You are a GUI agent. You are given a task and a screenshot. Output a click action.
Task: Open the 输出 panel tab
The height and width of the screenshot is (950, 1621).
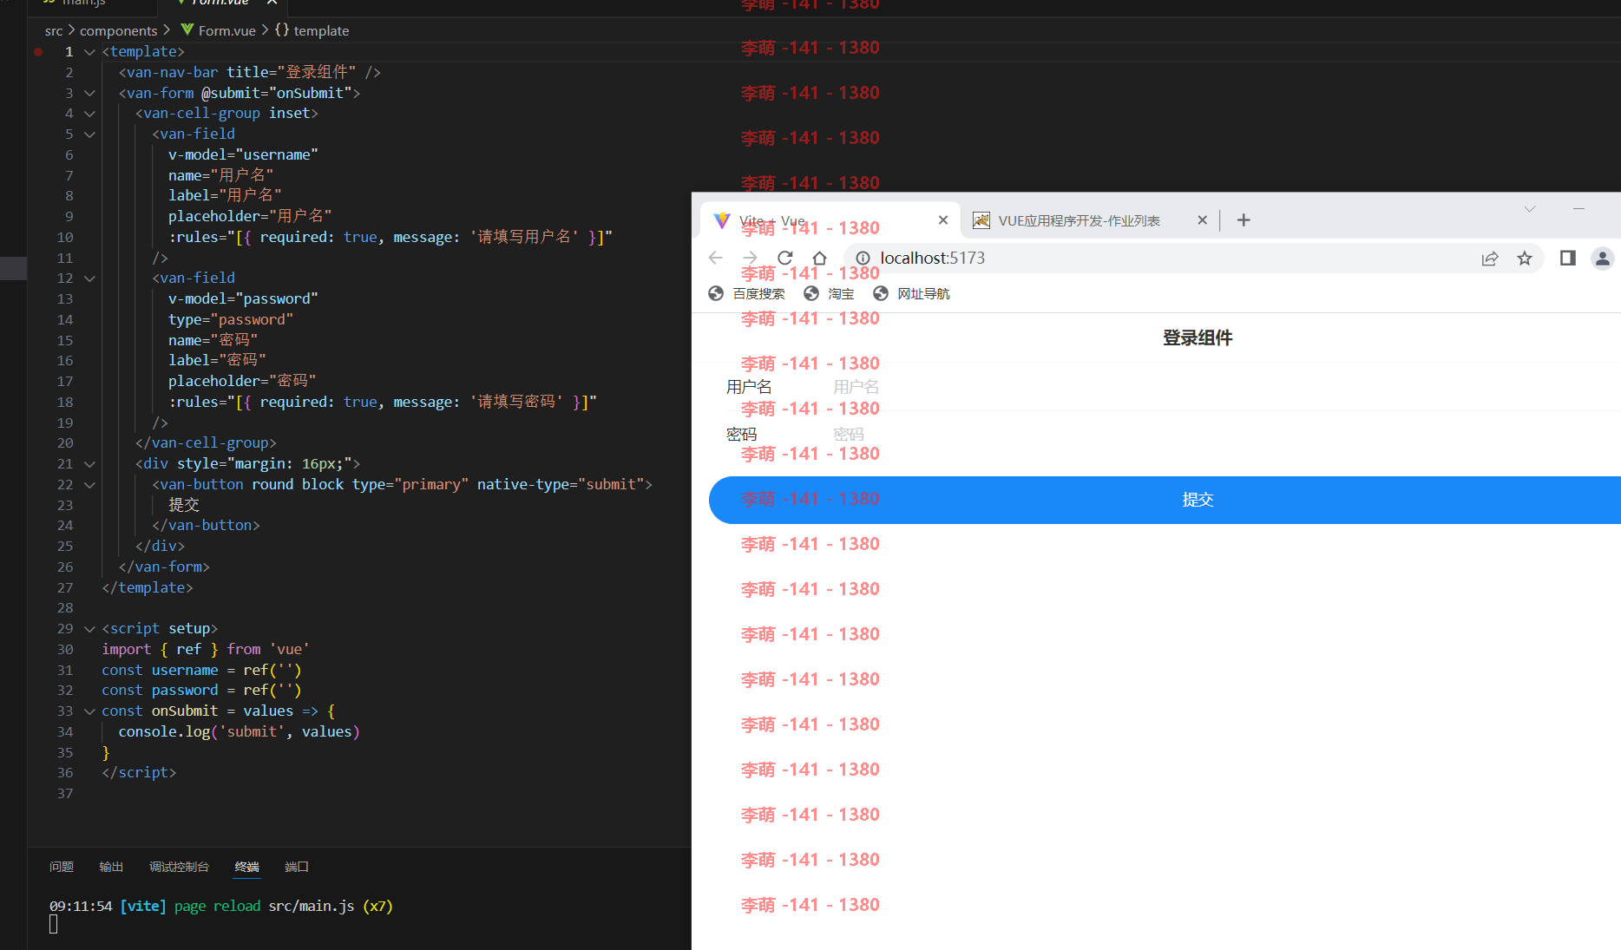click(111, 867)
